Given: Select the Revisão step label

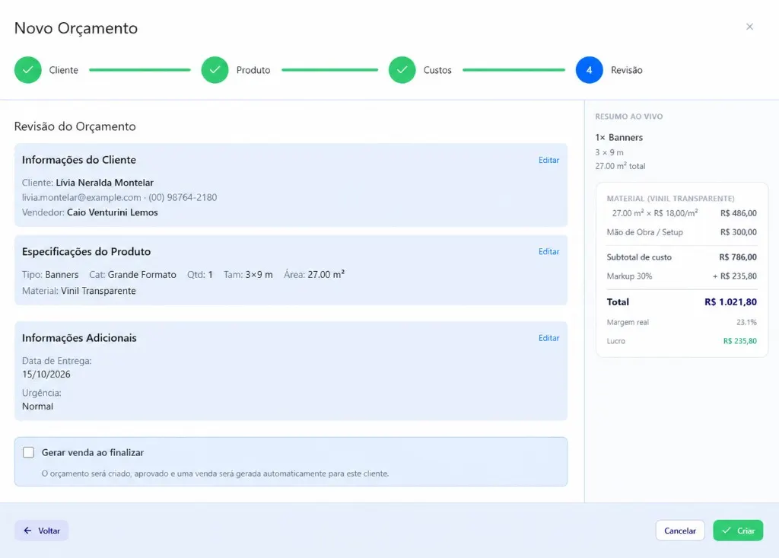Looking at the screenshot, I should click(627, 70).
